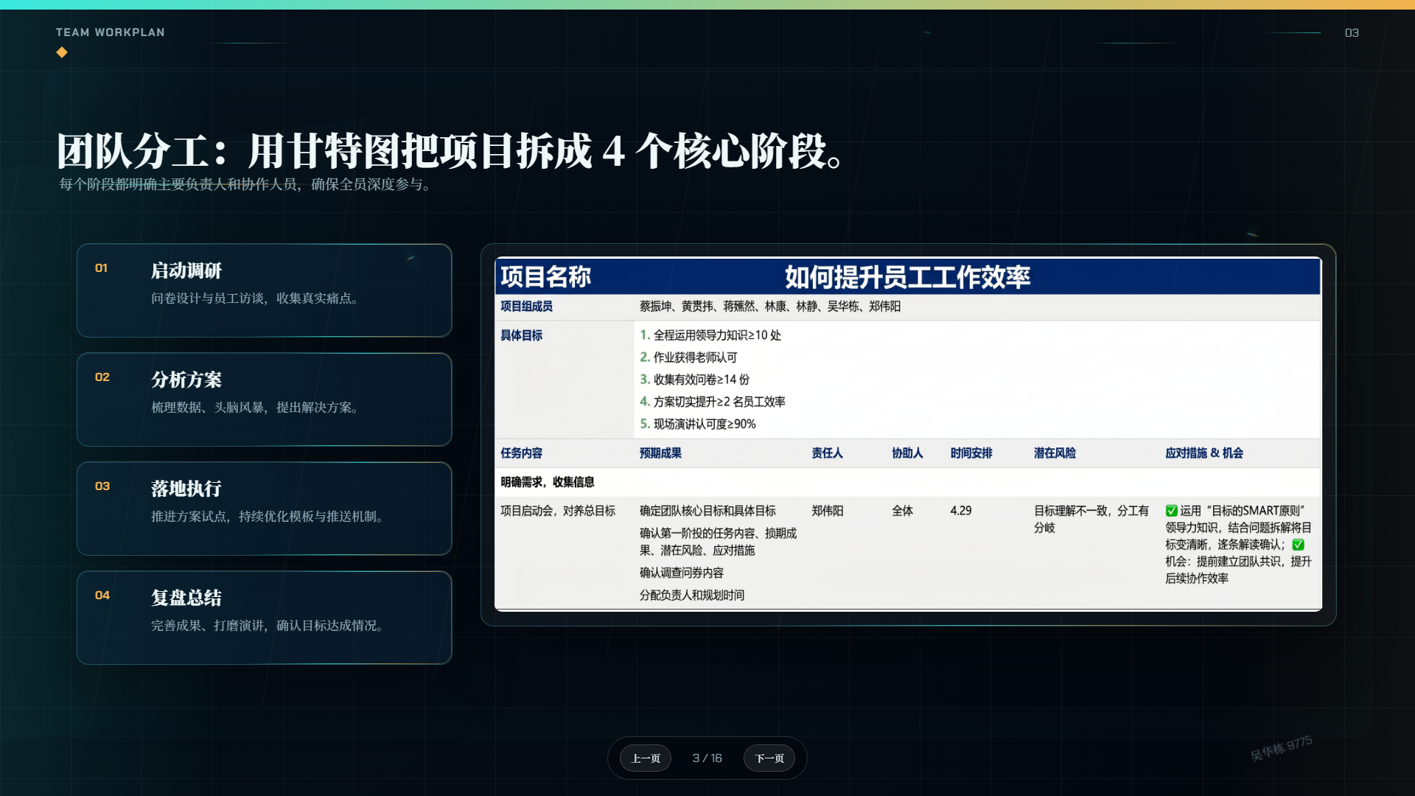
Task: Click the slide title 团队分工 heading
Action: click(452, 151)
